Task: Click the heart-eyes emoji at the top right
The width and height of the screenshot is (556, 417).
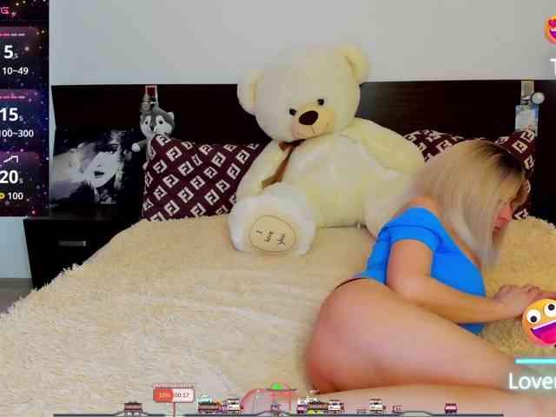Action: point(551,30)
